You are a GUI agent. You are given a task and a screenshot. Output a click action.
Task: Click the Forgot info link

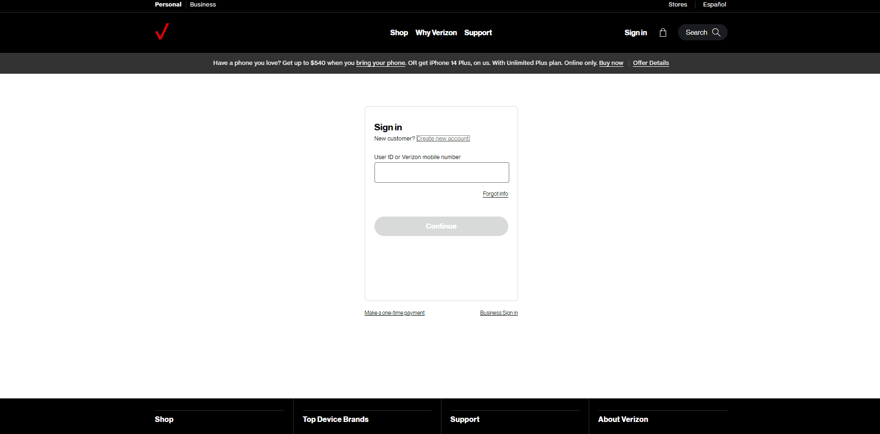click(x=495, y=194)
